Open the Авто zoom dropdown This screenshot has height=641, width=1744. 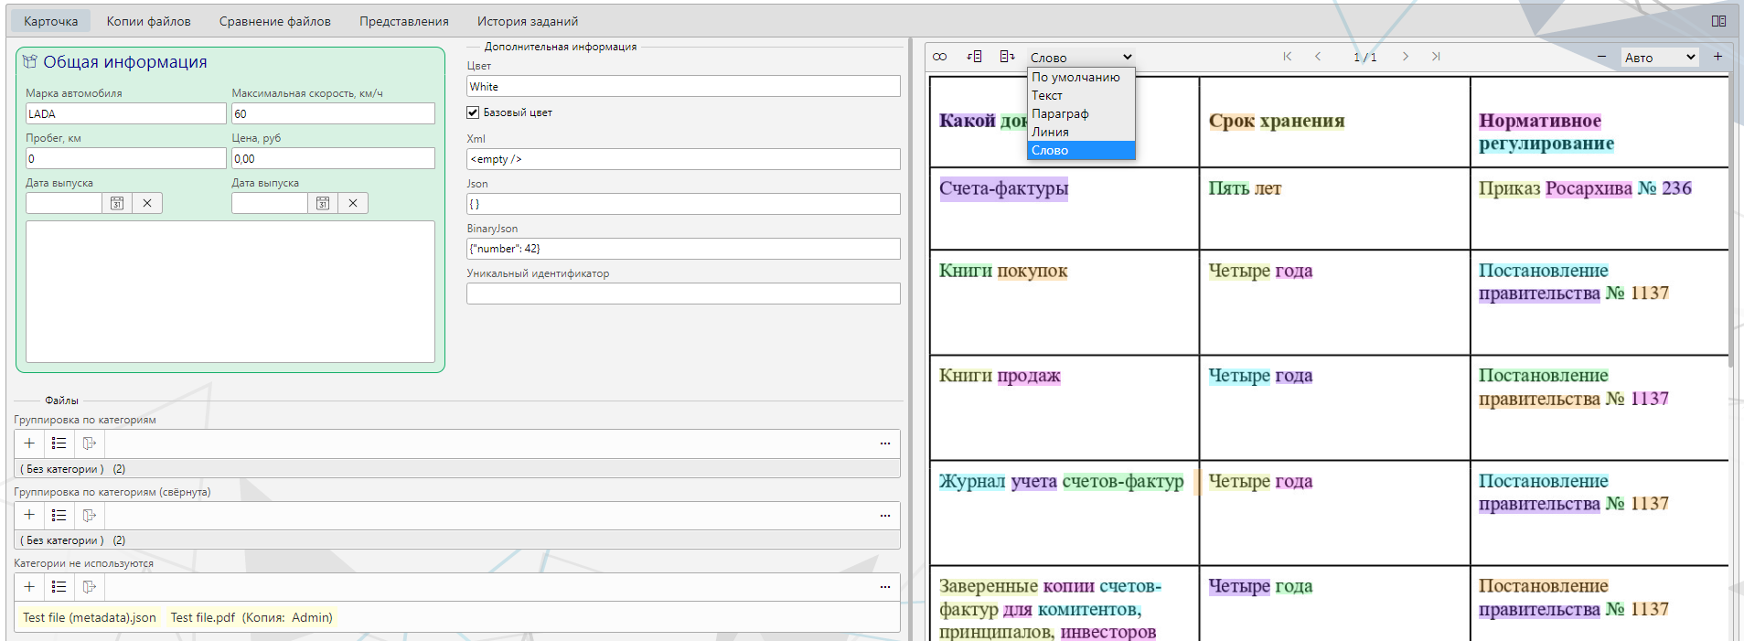[1659, 58]
